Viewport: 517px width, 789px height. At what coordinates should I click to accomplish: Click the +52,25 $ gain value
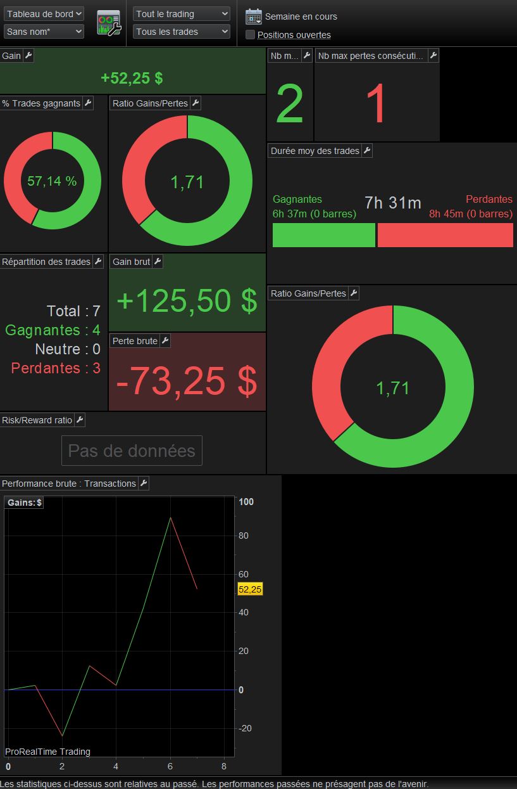(132, 78)
